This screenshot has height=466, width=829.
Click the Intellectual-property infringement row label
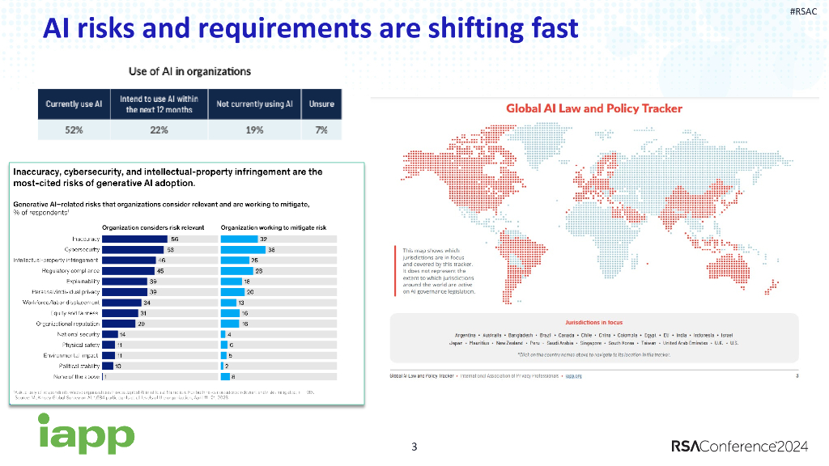coord(56,260)
